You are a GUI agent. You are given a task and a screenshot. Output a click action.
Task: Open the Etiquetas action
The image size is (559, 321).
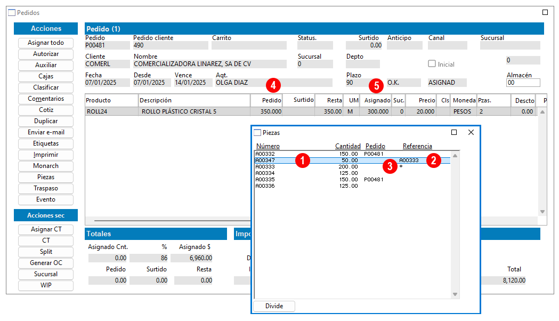[46, 143]
